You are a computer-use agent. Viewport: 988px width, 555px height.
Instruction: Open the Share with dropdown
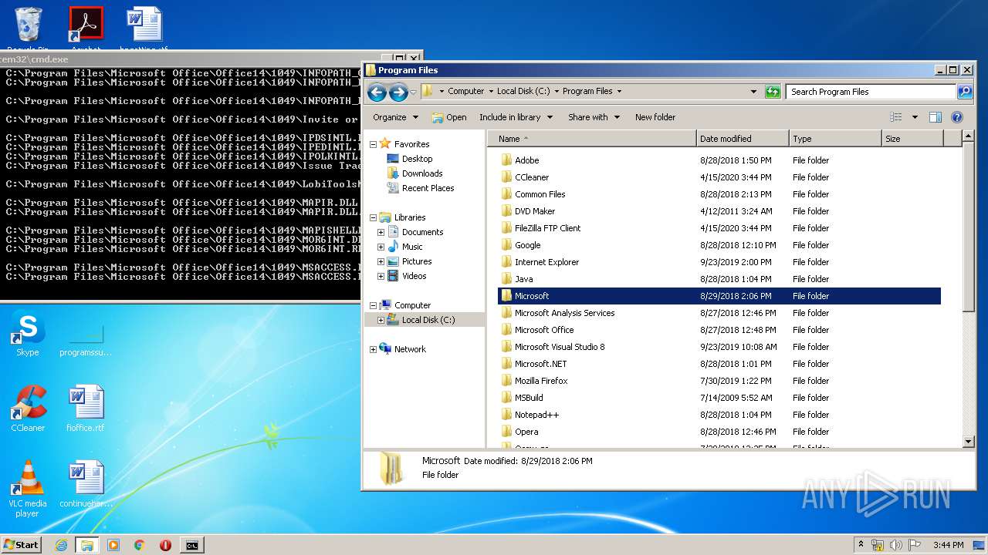(x=594, y=117)
